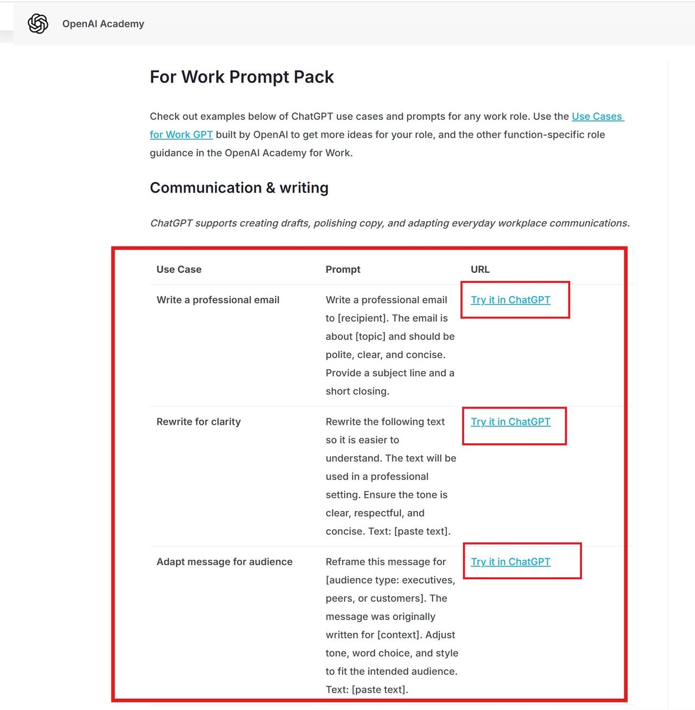Select the "Rewrite for clarity" use case cell
The width and height of the screenshot is (695, 710).
198,422
